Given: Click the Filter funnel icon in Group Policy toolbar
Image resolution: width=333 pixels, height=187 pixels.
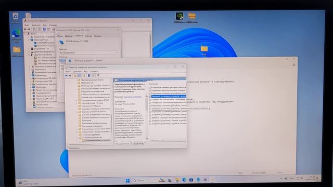Looking at the screenshot, I should (x=98, y=75).
